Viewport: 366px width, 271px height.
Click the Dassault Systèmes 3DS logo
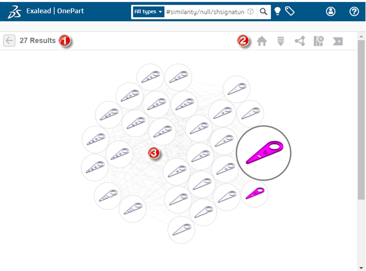point(14,12)
